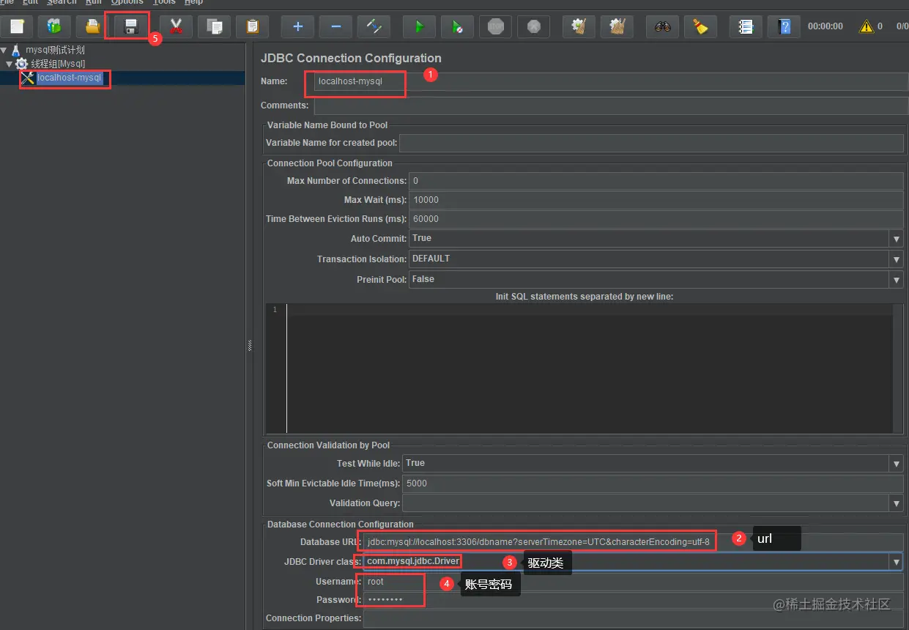Open the Options menu
The width and height of the screenshot is (909, 630).
coord(127,3)
